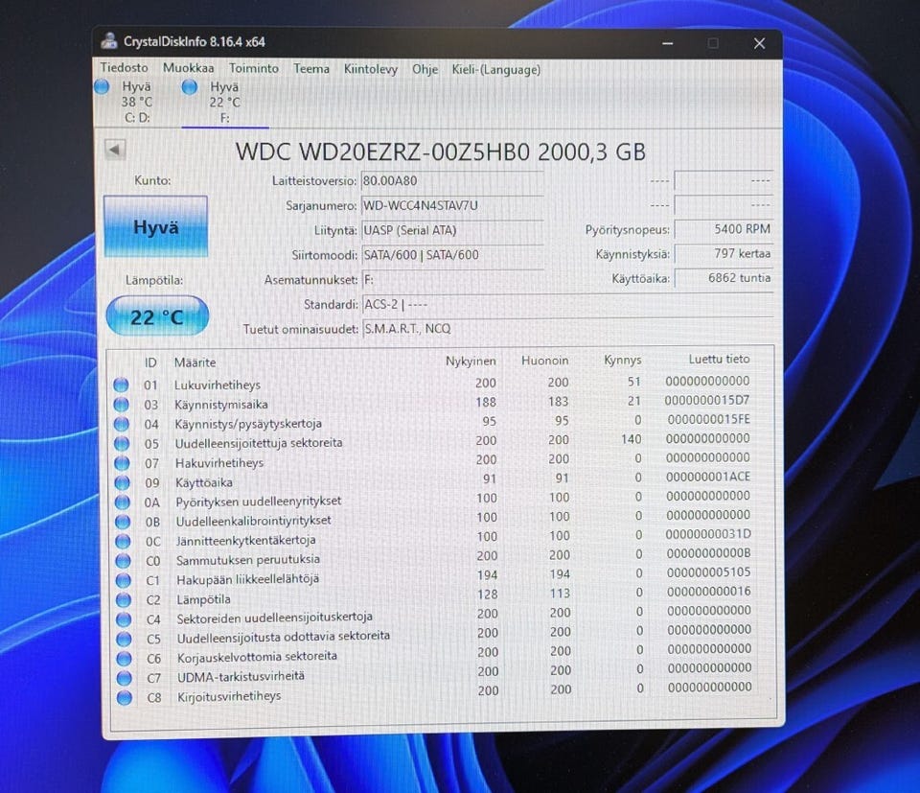The width and height of the screenshot is (920, 793).
Task: Select the Hakupään liikkeellelähtöjä raw value 000000005105
Action: [x=709, y=572]
